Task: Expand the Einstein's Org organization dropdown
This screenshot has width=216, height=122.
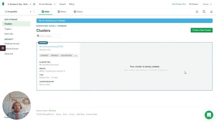Action: coord(20,4)
